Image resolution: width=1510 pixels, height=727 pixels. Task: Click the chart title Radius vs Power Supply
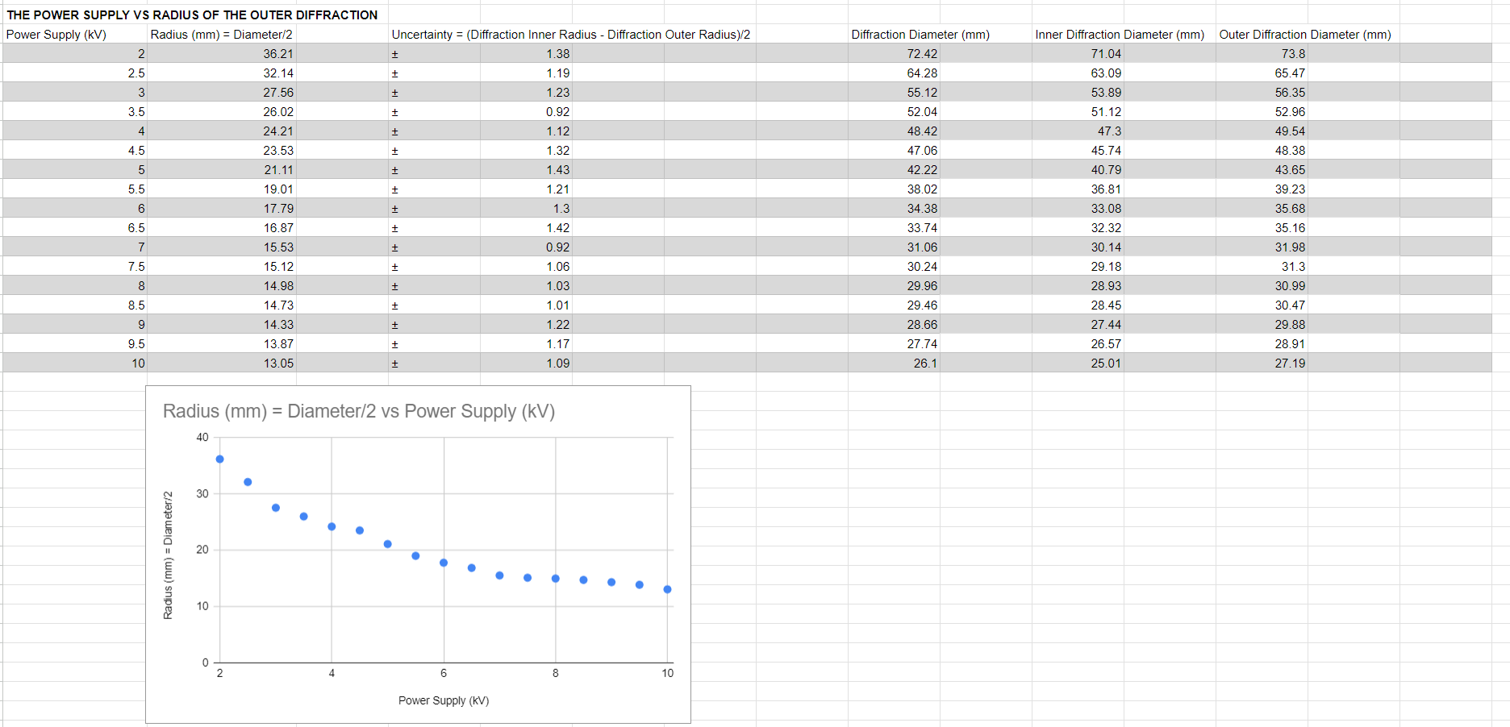(x=359, y=411)
